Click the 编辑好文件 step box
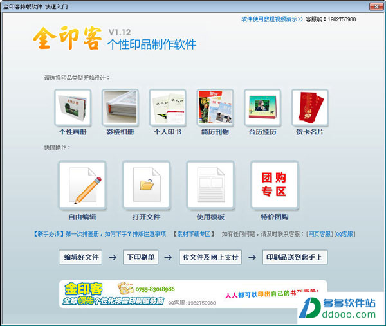This screenshot has height=326, width=386. click(x=80, y=257)
